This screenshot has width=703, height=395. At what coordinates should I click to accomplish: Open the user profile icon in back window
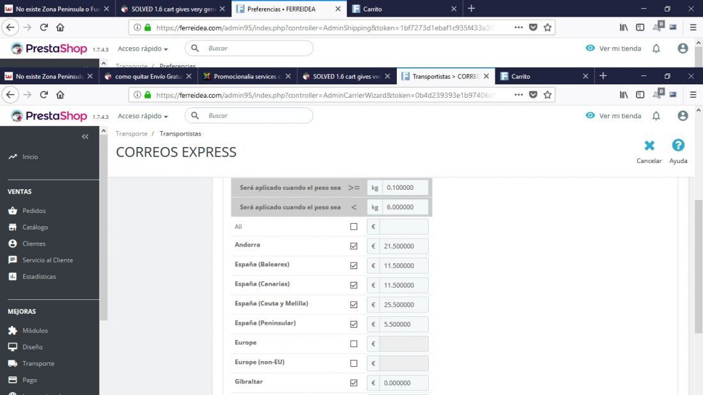(x=683, y=49)
